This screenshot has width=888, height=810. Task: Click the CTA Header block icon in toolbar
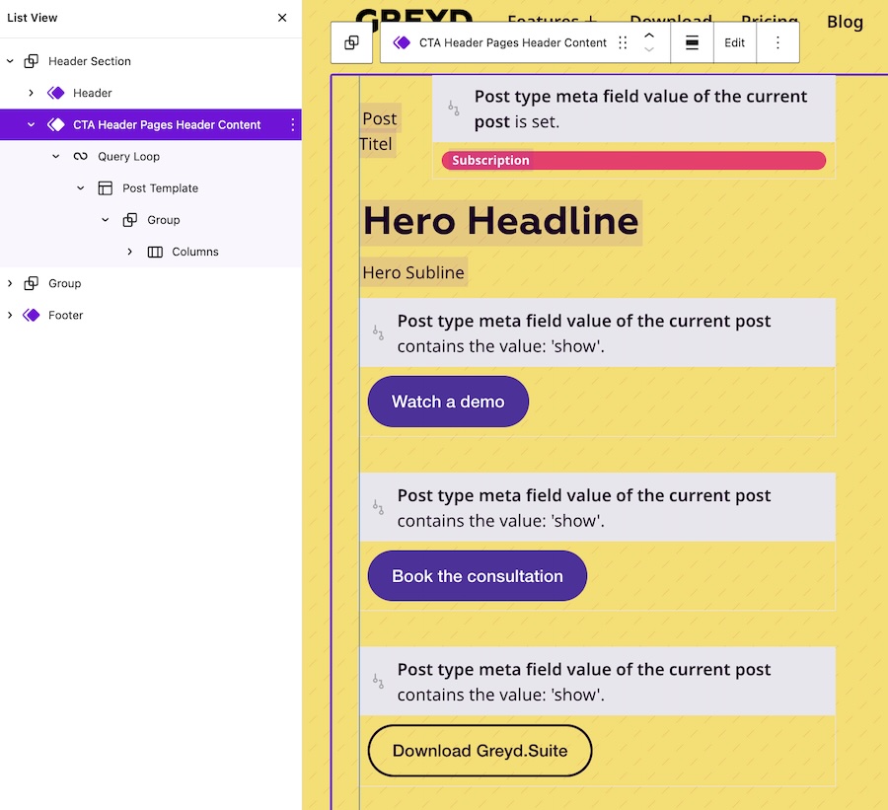pyautogui.click(x=402, y=42)
